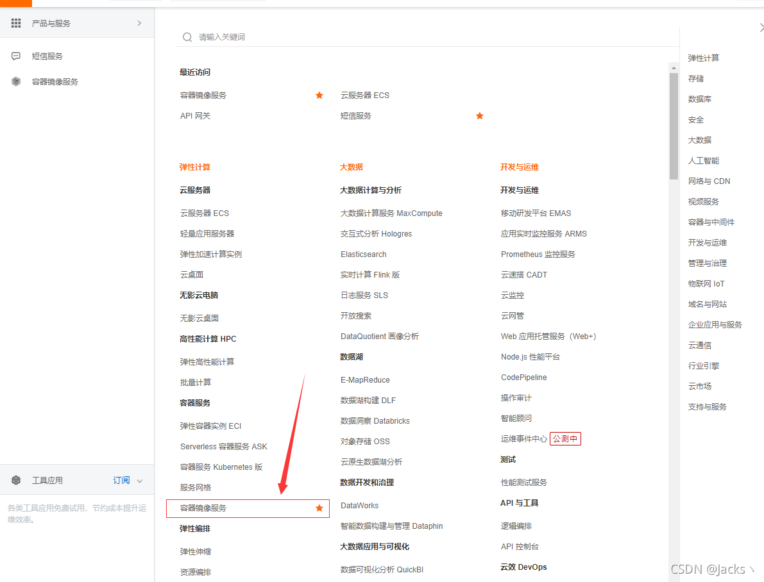The height and width of the screenshot is (582, 764).
Task: Open CodePipeline
Action: [x=524, y=377]
